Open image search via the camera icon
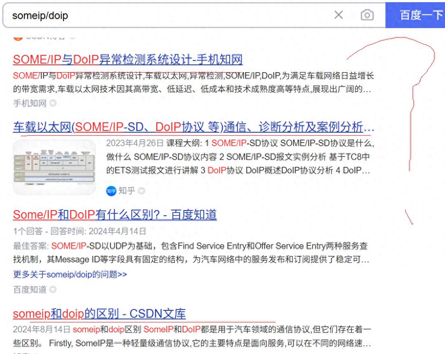The width and height of the screenshot is (445, 354). [367, 15]
